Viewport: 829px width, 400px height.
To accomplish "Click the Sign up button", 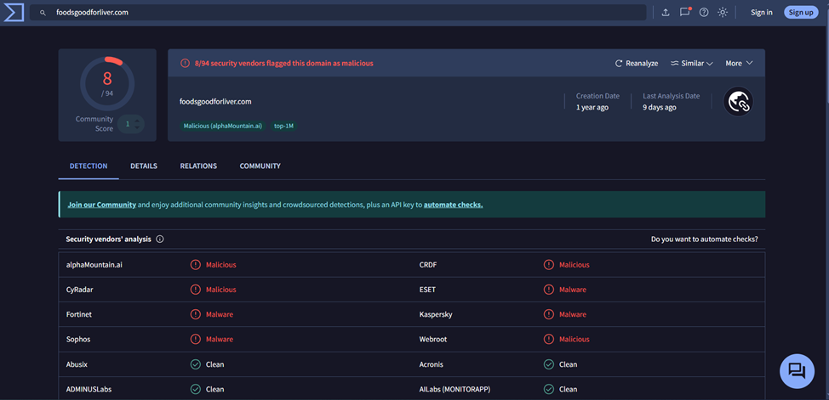I will [801, 13].
